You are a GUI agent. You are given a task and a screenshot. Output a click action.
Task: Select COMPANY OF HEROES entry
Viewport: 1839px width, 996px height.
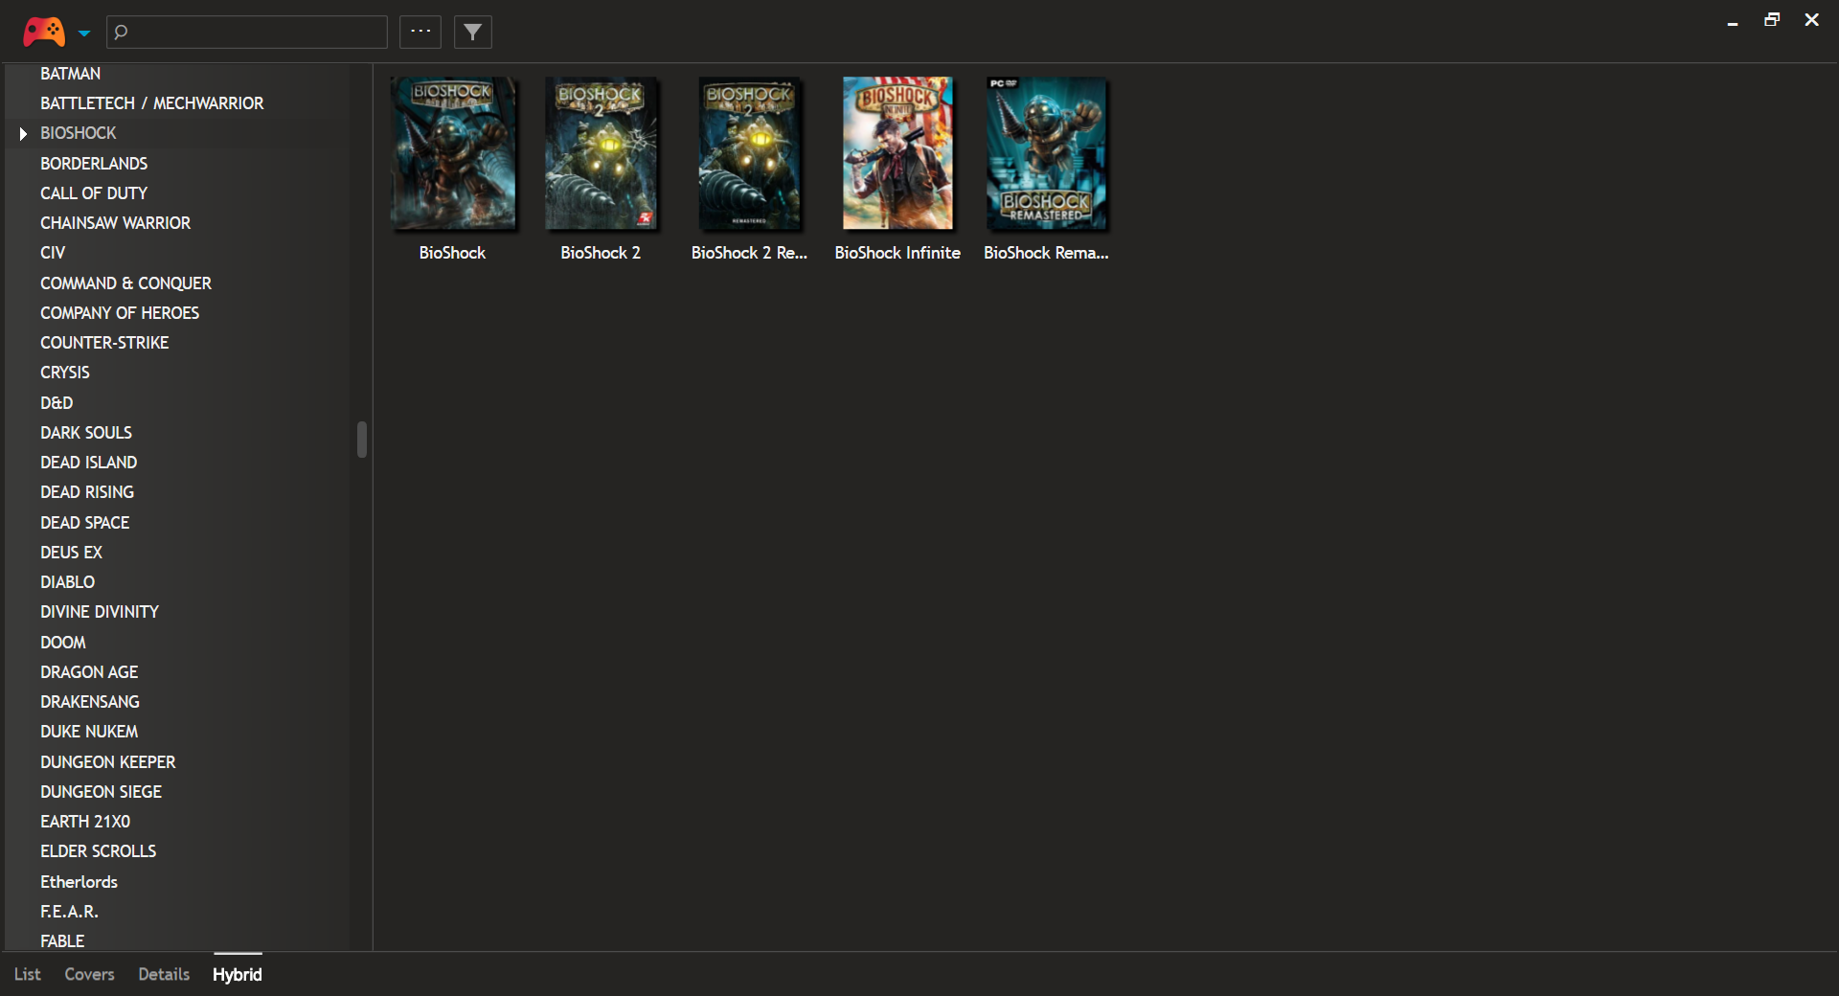tap(120, 313)
